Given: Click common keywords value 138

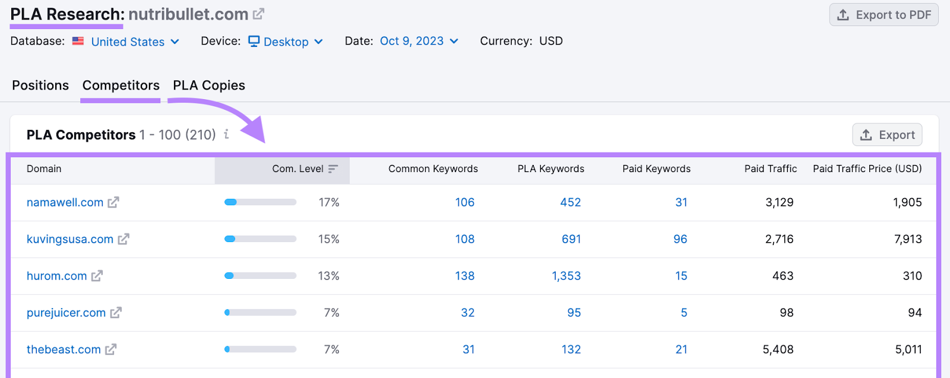Looking at the screenshot, I should pos(465,276).
